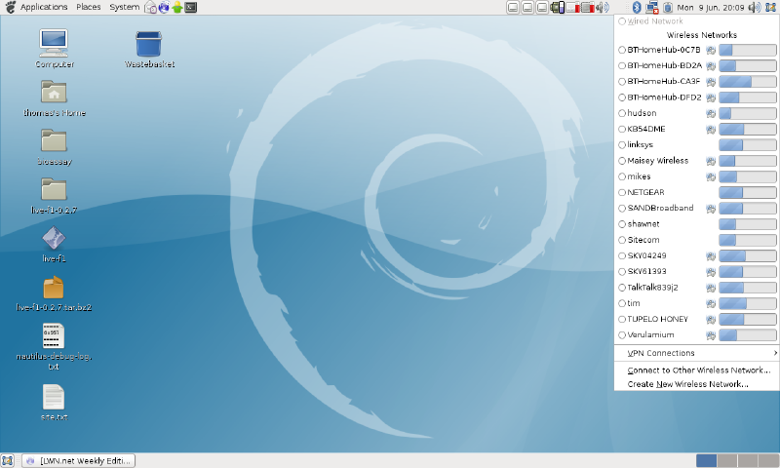This screenshot has height=468, width=780.
Task: Click the Show Desktop button in bottom panel
Action: coord(8,460)
